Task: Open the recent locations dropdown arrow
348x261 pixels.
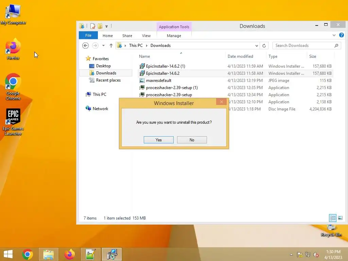Action: coord(103,46)
